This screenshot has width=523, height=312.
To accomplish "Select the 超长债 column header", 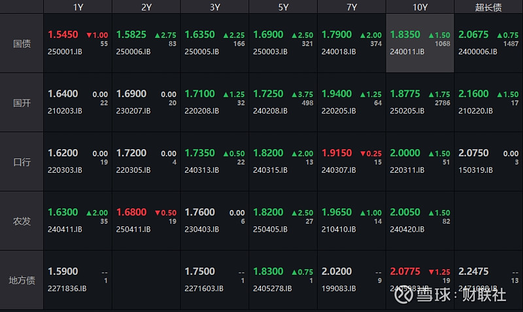I will (488, 7).
